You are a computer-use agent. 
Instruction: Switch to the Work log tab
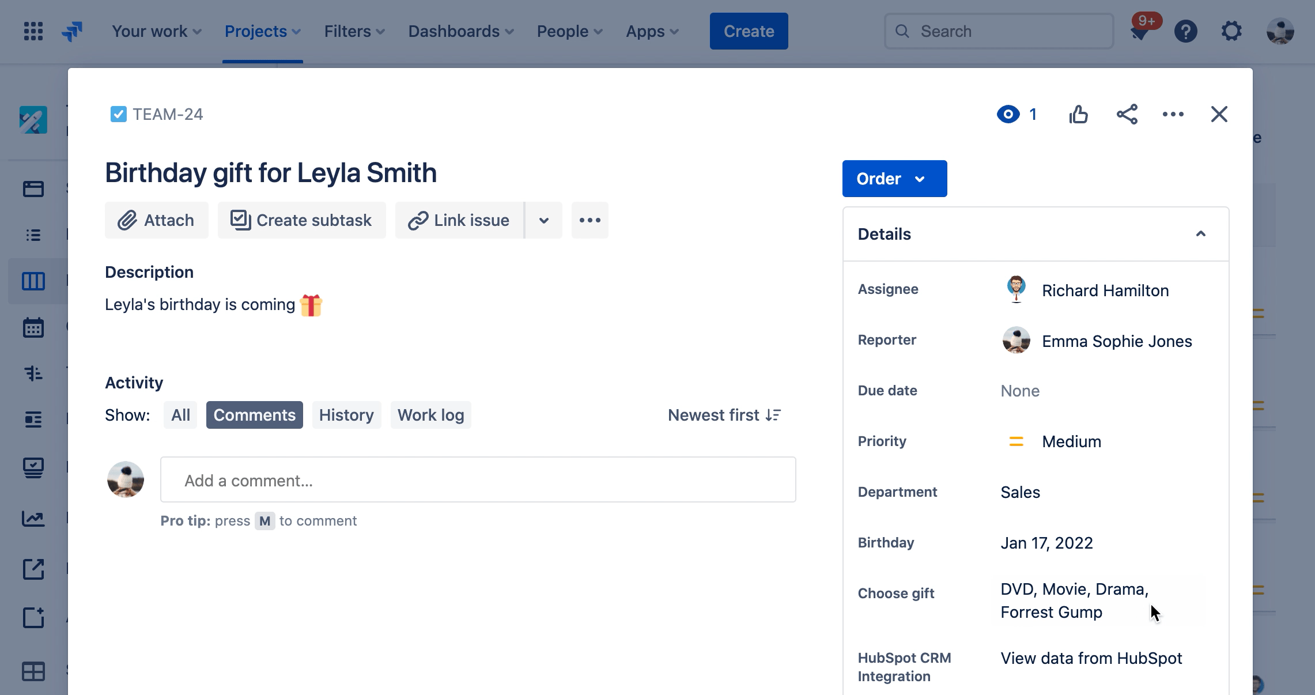point(430,415)
